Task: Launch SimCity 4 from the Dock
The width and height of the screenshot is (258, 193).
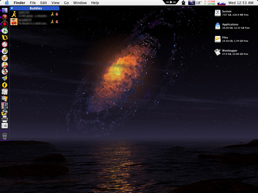Action: [5, 106]
